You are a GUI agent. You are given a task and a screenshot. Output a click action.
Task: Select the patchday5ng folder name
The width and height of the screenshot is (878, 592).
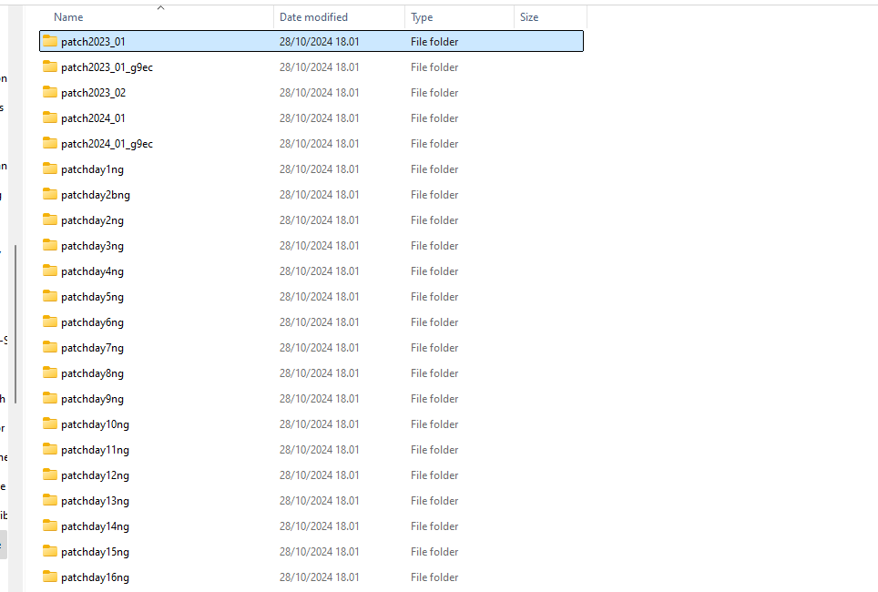pos(92,297)
